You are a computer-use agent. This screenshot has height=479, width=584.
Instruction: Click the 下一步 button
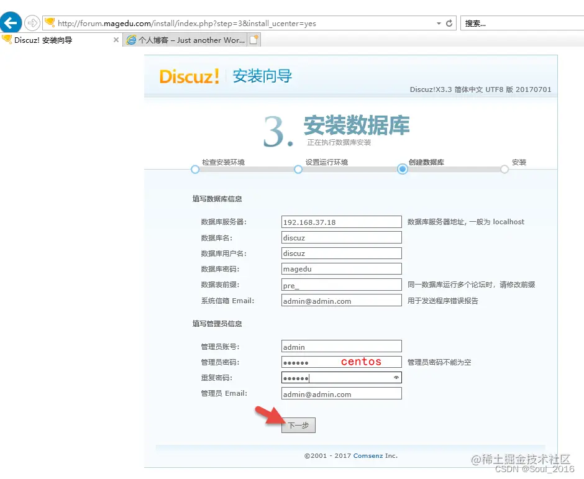coord(298,425)
